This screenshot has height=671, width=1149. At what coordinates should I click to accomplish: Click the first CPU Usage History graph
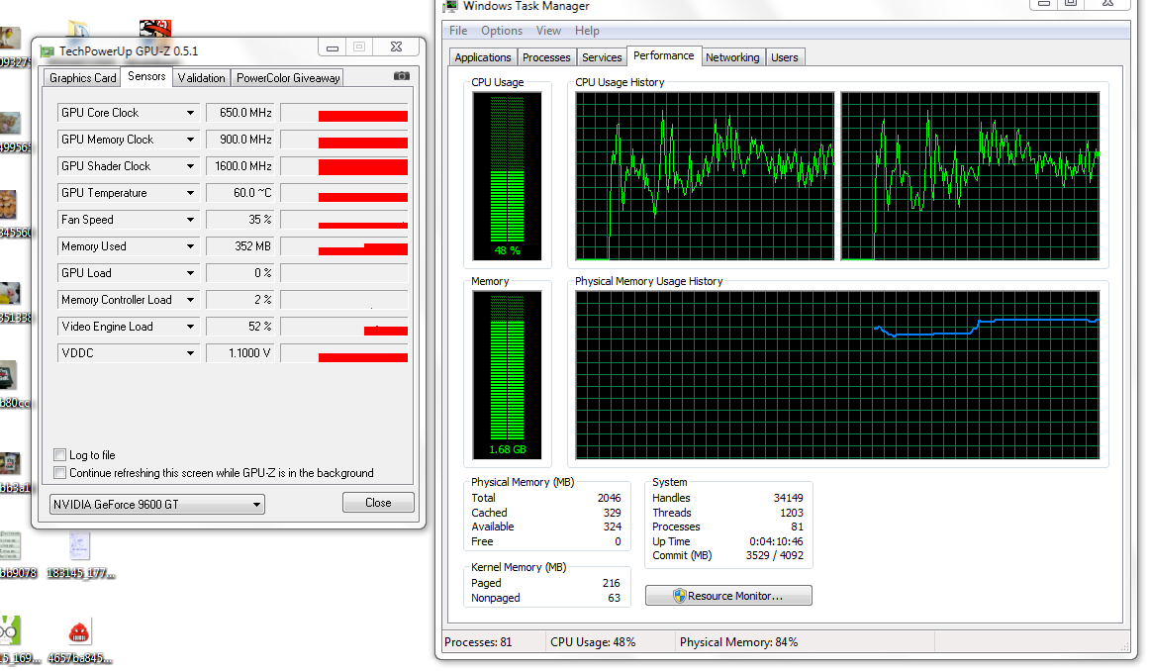tap(705, 176)
